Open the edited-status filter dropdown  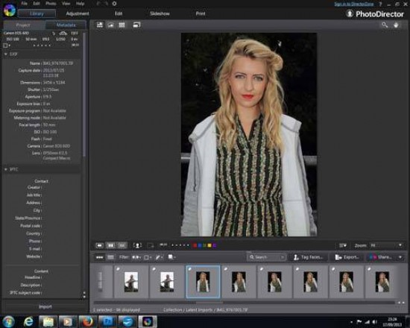[160, 257]
